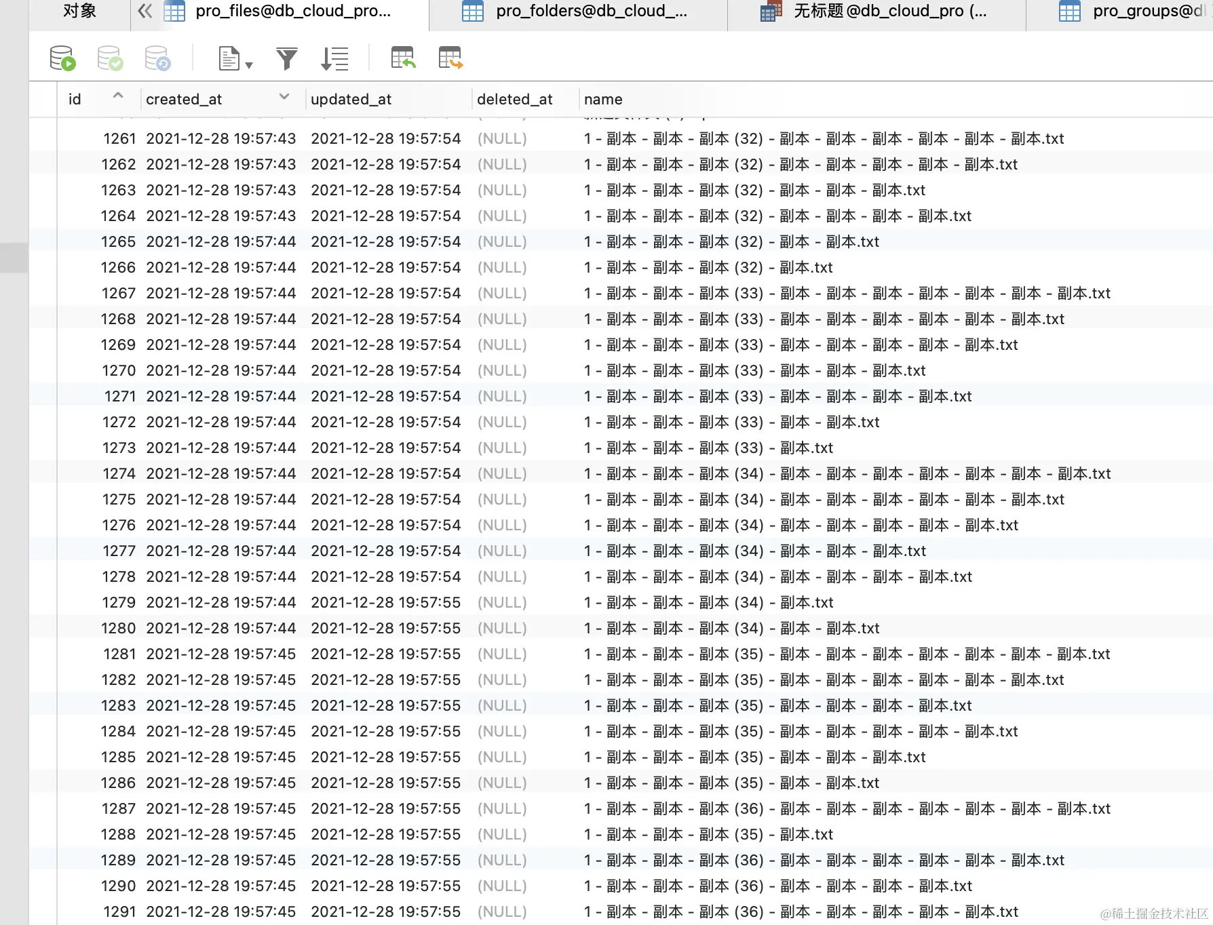Click the rollback transaction icon
Screen dimensions: 1213x925
pyautogui.click(x=157, y=58)
